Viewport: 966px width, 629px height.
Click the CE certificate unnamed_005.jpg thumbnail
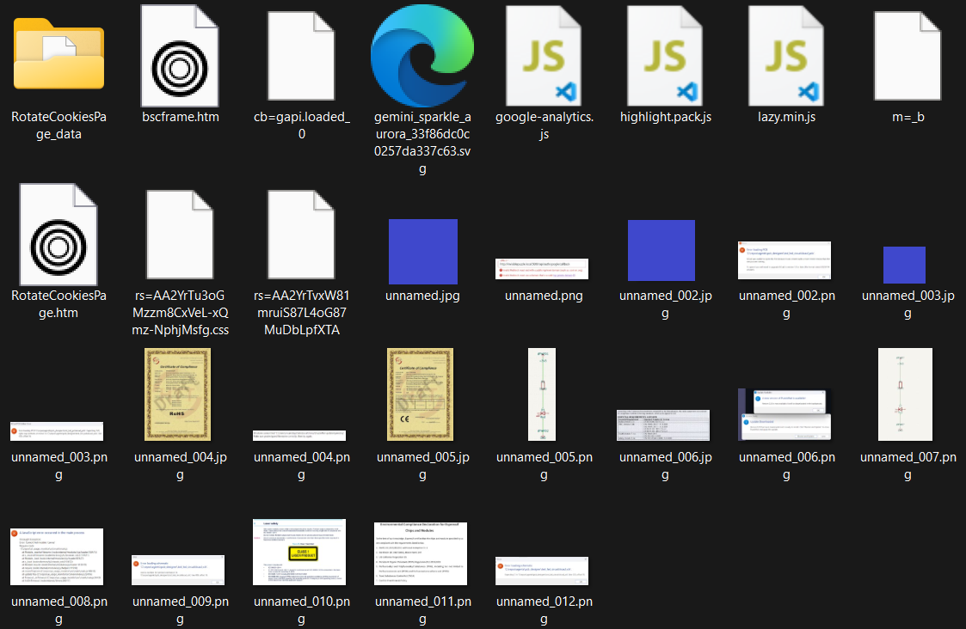click(x=422, y=394)
